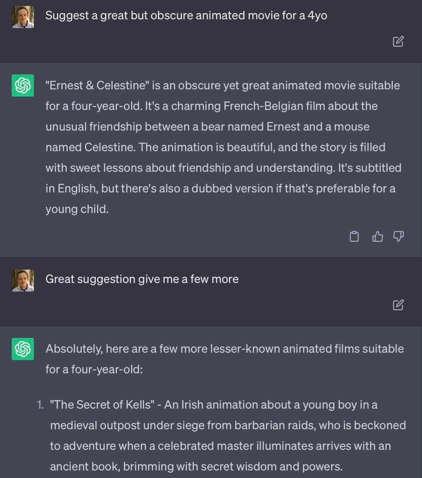Click the "1." list number marker
This screenshot has height=478, width=422.
[x=40, y=405]
